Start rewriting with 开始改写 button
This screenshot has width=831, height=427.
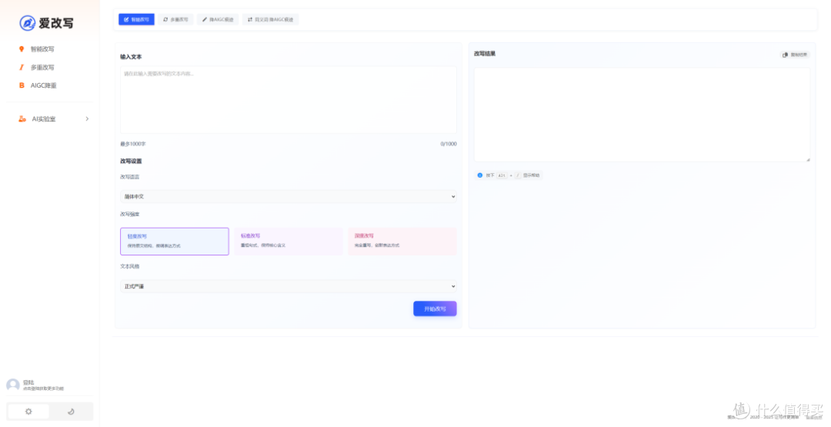point(435,309)
